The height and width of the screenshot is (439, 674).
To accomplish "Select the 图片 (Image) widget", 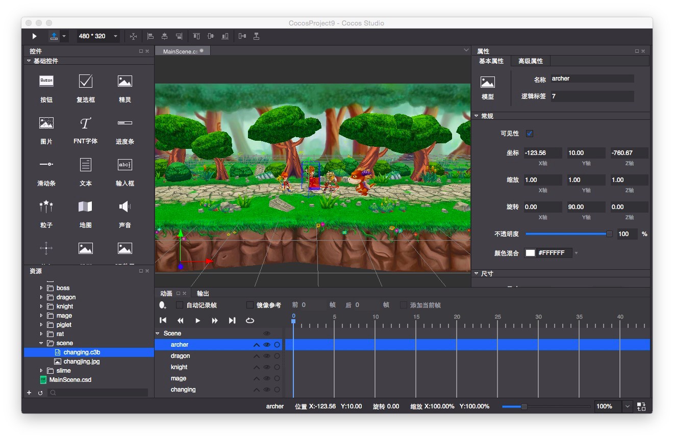I will point(46,130).
